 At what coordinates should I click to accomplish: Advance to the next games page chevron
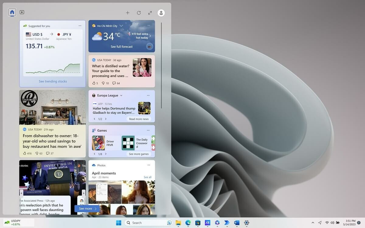click(106, 154)
